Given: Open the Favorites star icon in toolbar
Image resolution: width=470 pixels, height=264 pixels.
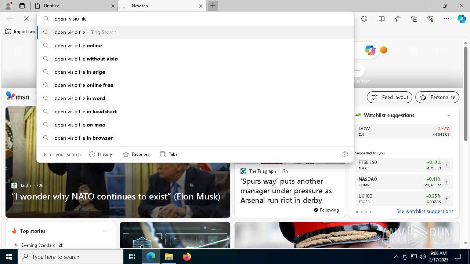Looking at the screenshot, I should point(398,19).
